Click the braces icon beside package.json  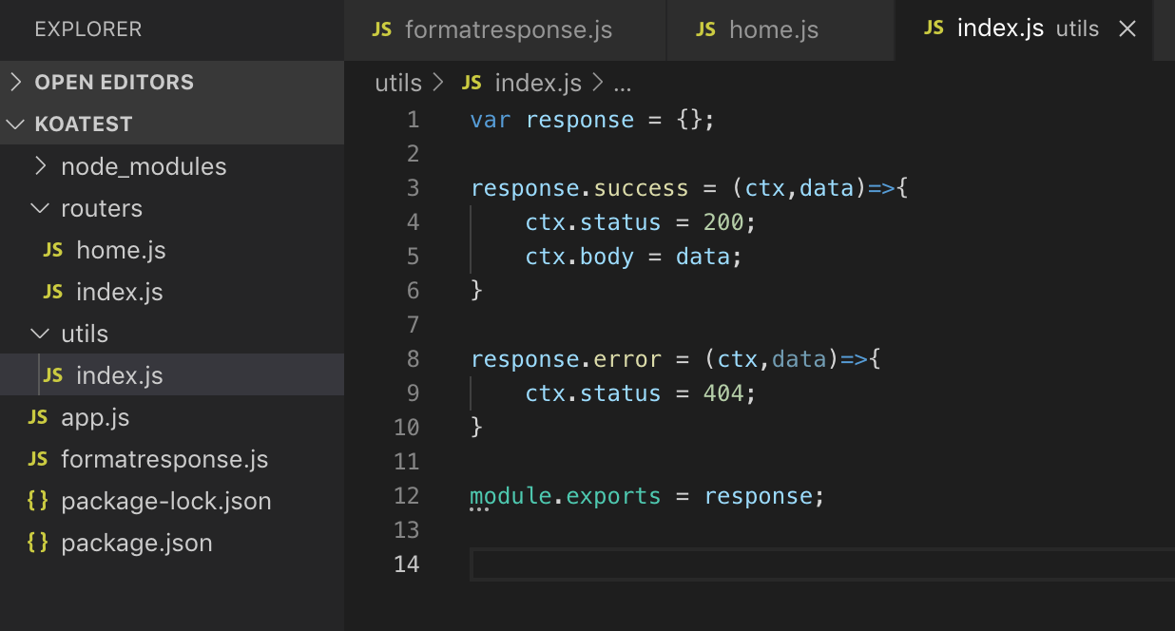tap(38, 543)
